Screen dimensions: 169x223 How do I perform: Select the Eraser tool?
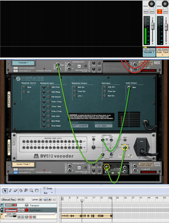pos(15,190)
